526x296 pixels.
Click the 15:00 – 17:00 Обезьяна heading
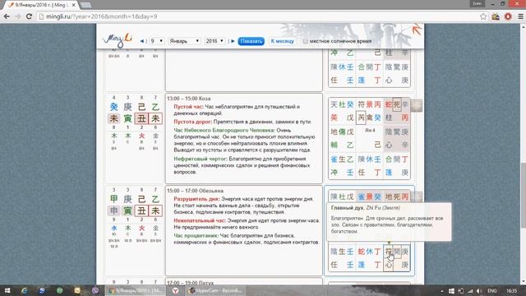(196, 191)
